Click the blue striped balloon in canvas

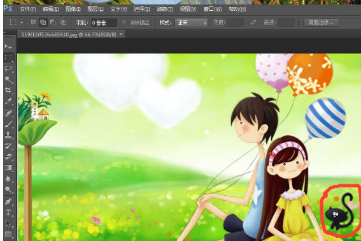[325, 119]
